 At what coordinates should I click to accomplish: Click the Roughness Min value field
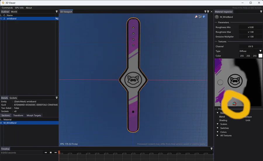click(x=251, y=27)
